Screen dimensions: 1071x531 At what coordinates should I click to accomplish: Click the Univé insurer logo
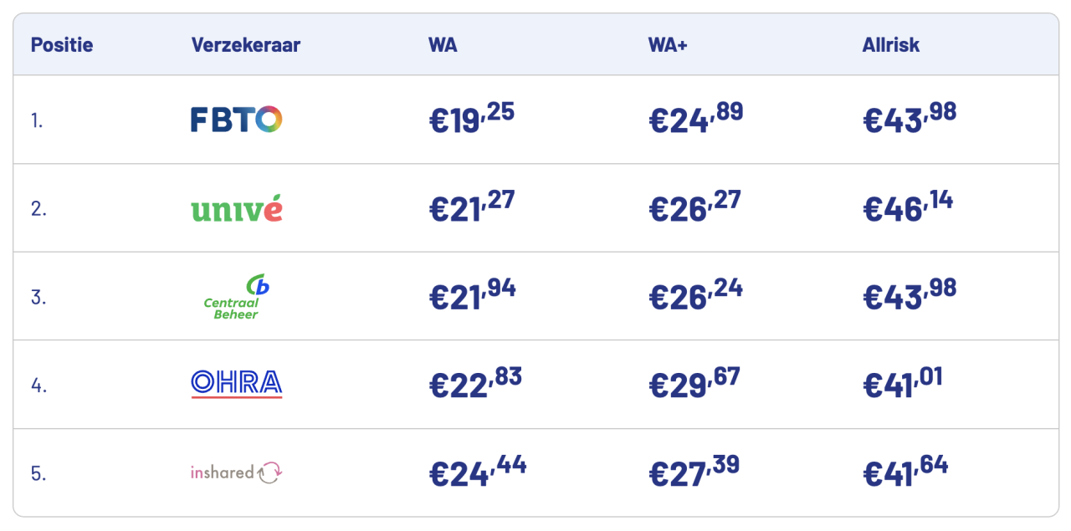coord(236,208)
